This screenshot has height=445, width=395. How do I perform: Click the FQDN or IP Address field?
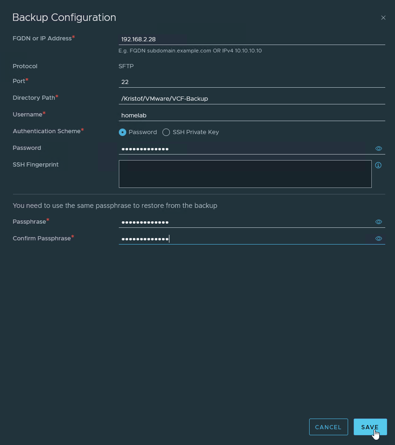252,39
